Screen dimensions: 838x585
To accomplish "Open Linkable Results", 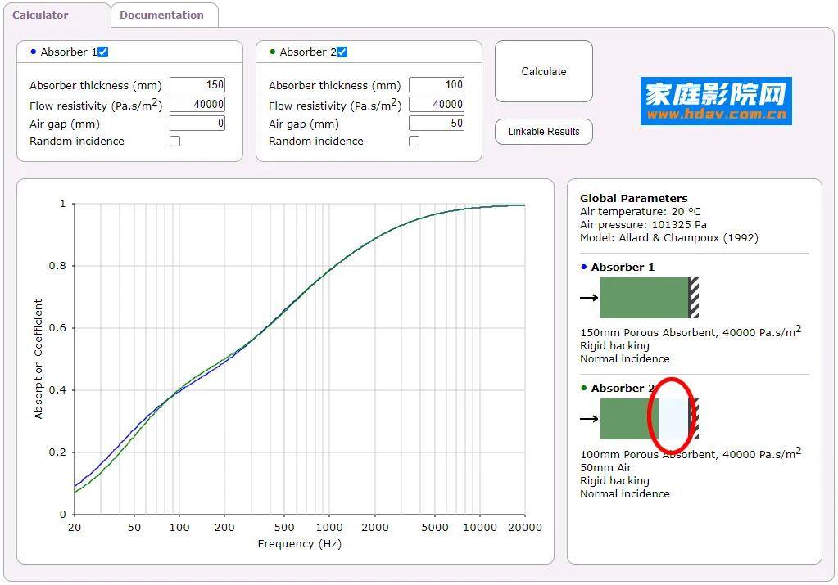I will 544,131.
